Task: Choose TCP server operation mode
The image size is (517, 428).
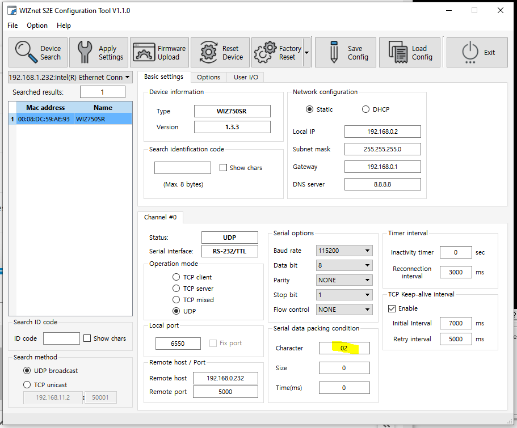Action: coord(176,289)
